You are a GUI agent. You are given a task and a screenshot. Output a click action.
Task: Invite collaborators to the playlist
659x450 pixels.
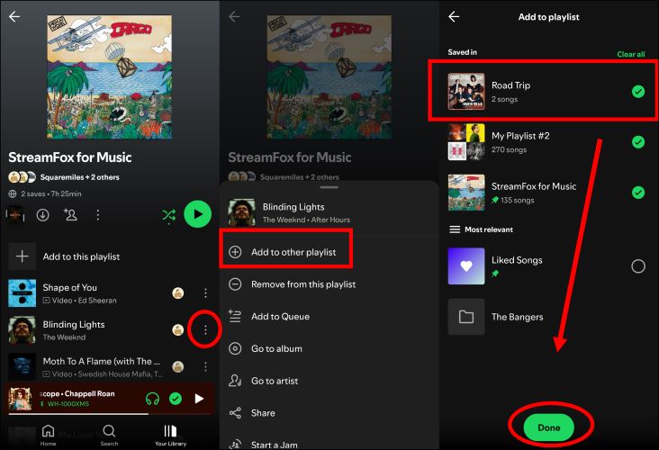[x=70, y=215]
